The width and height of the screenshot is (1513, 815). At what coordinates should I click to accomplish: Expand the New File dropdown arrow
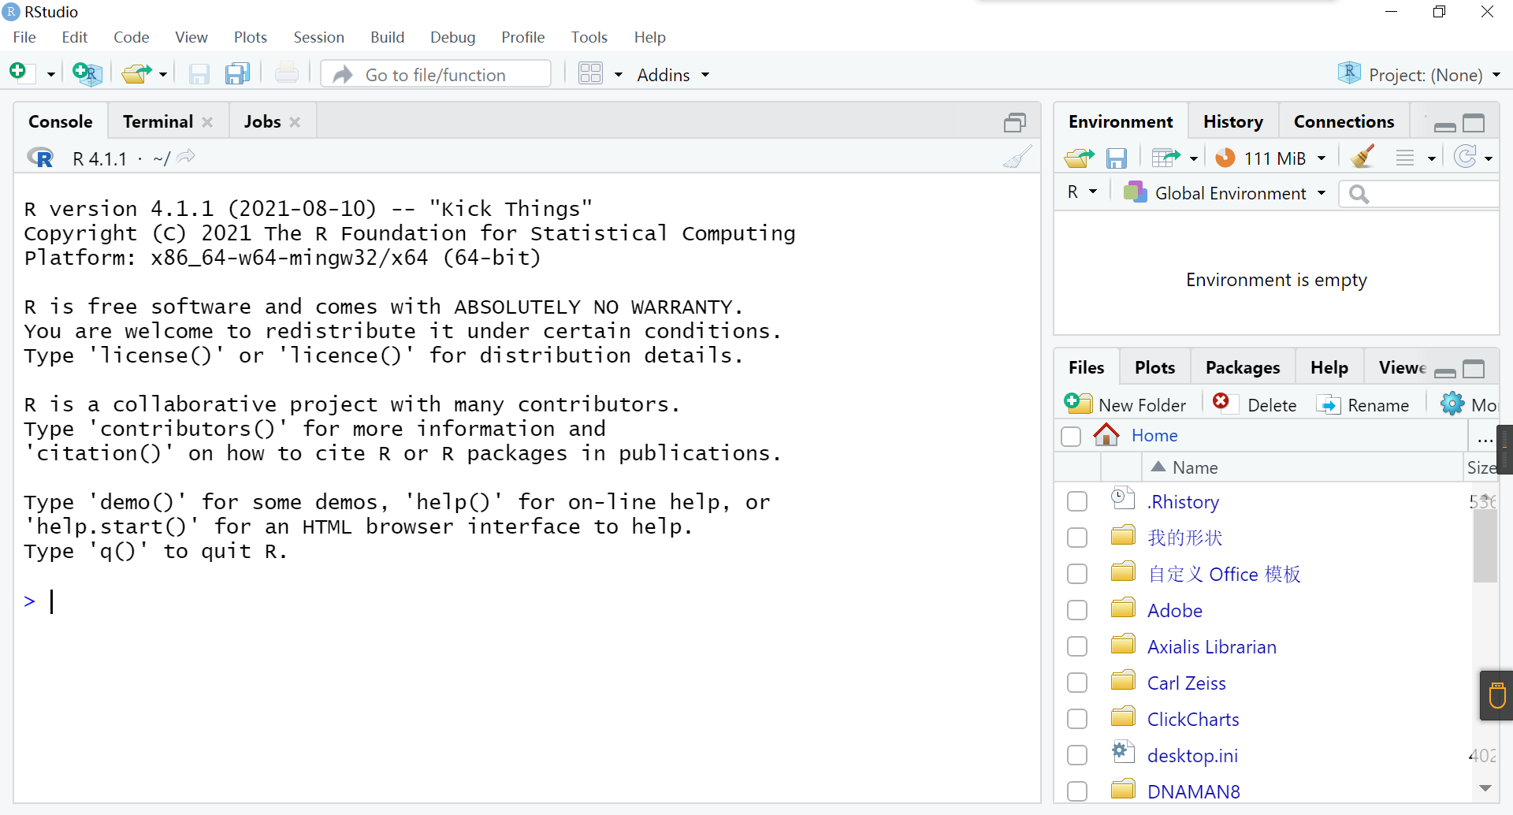(x=50, y=75)
